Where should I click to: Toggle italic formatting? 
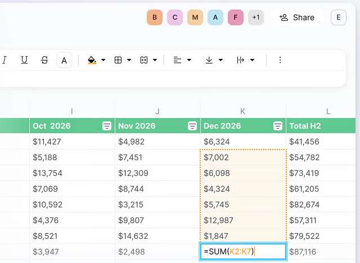click(4, 60)
